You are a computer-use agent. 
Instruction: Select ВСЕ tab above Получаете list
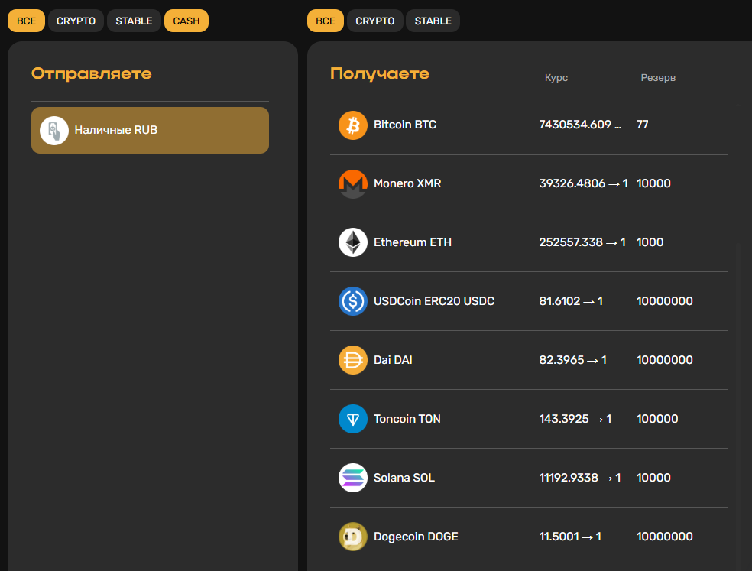click(x=326, y=21)
